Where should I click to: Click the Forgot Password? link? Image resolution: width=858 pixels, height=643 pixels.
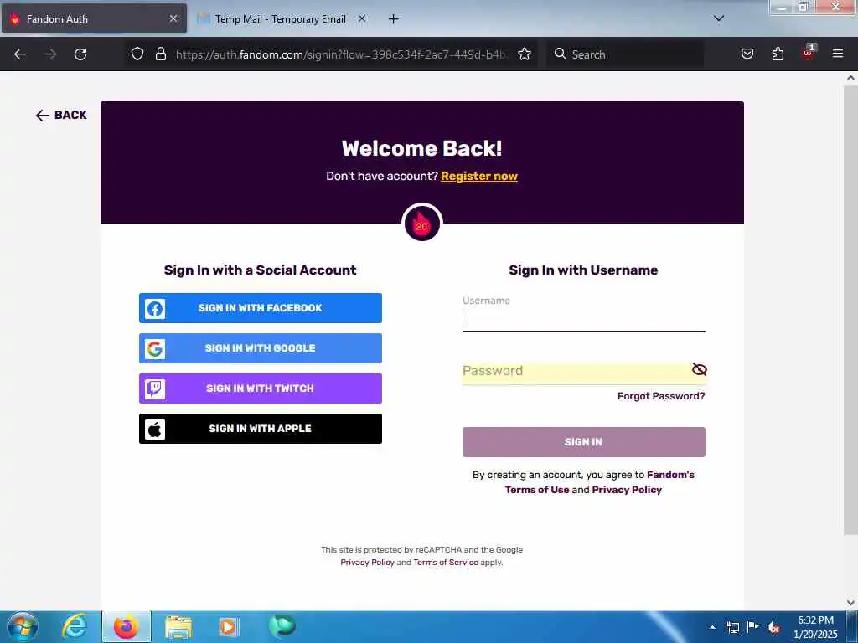(661, 396)
